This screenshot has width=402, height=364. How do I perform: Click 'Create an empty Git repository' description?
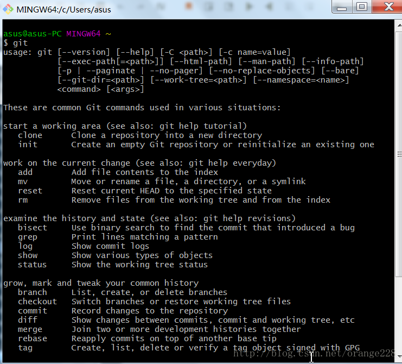point(222,145)
